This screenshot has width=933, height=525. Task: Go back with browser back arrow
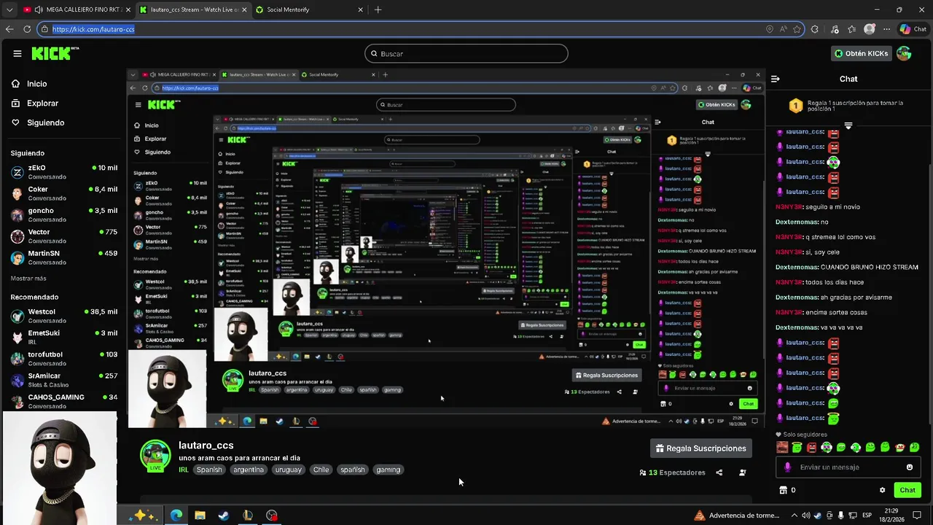click(x=9, y=29)
